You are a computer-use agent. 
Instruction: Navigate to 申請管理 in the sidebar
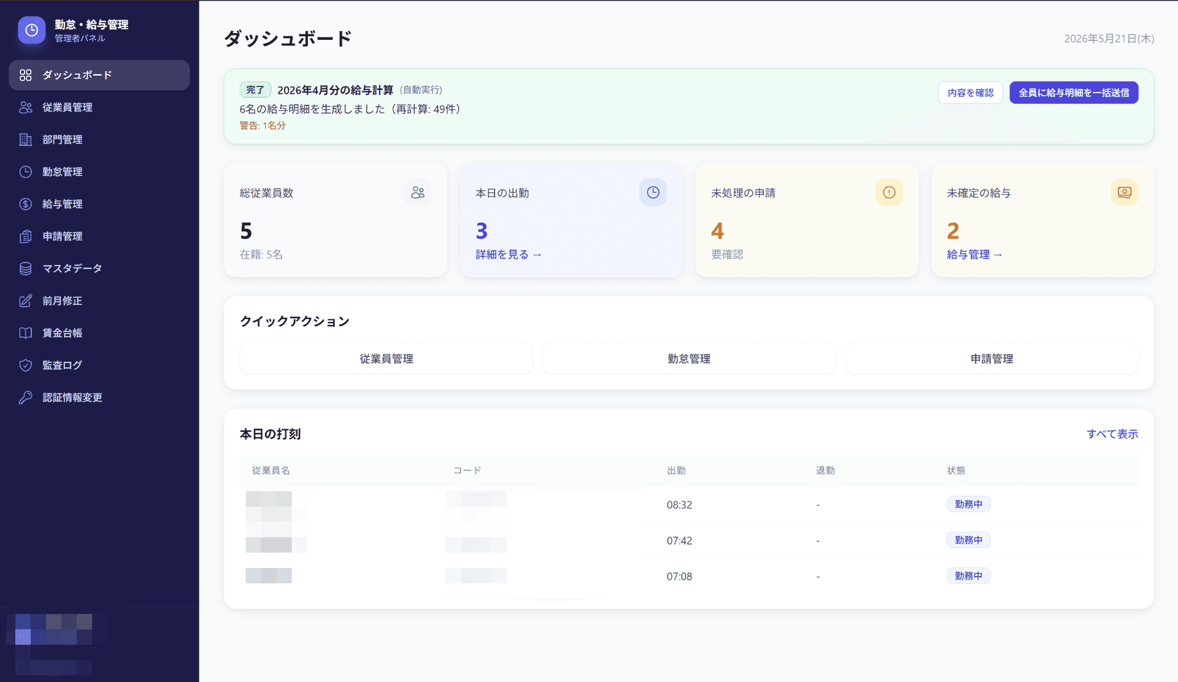(x=99, y=236)
